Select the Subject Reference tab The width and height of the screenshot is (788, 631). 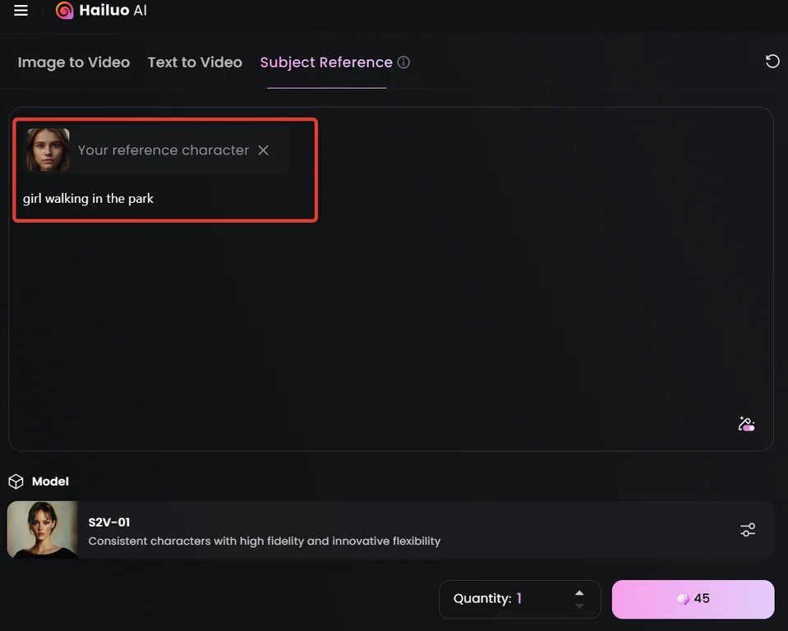coord(326,62)
